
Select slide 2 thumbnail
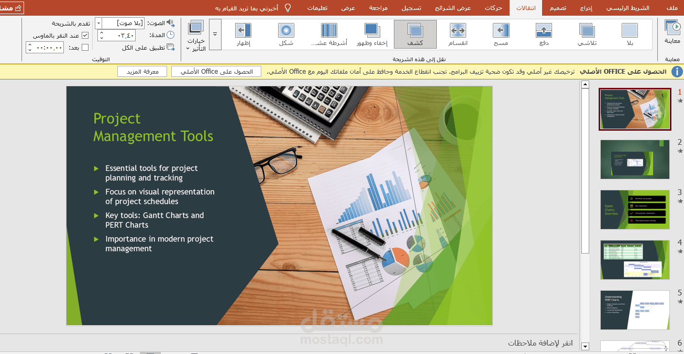pyautogui.click(x=635, y=159)
